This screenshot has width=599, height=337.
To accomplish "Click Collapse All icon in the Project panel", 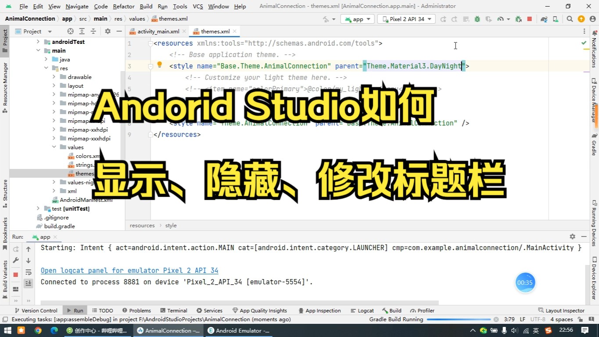I will [93, 31].
